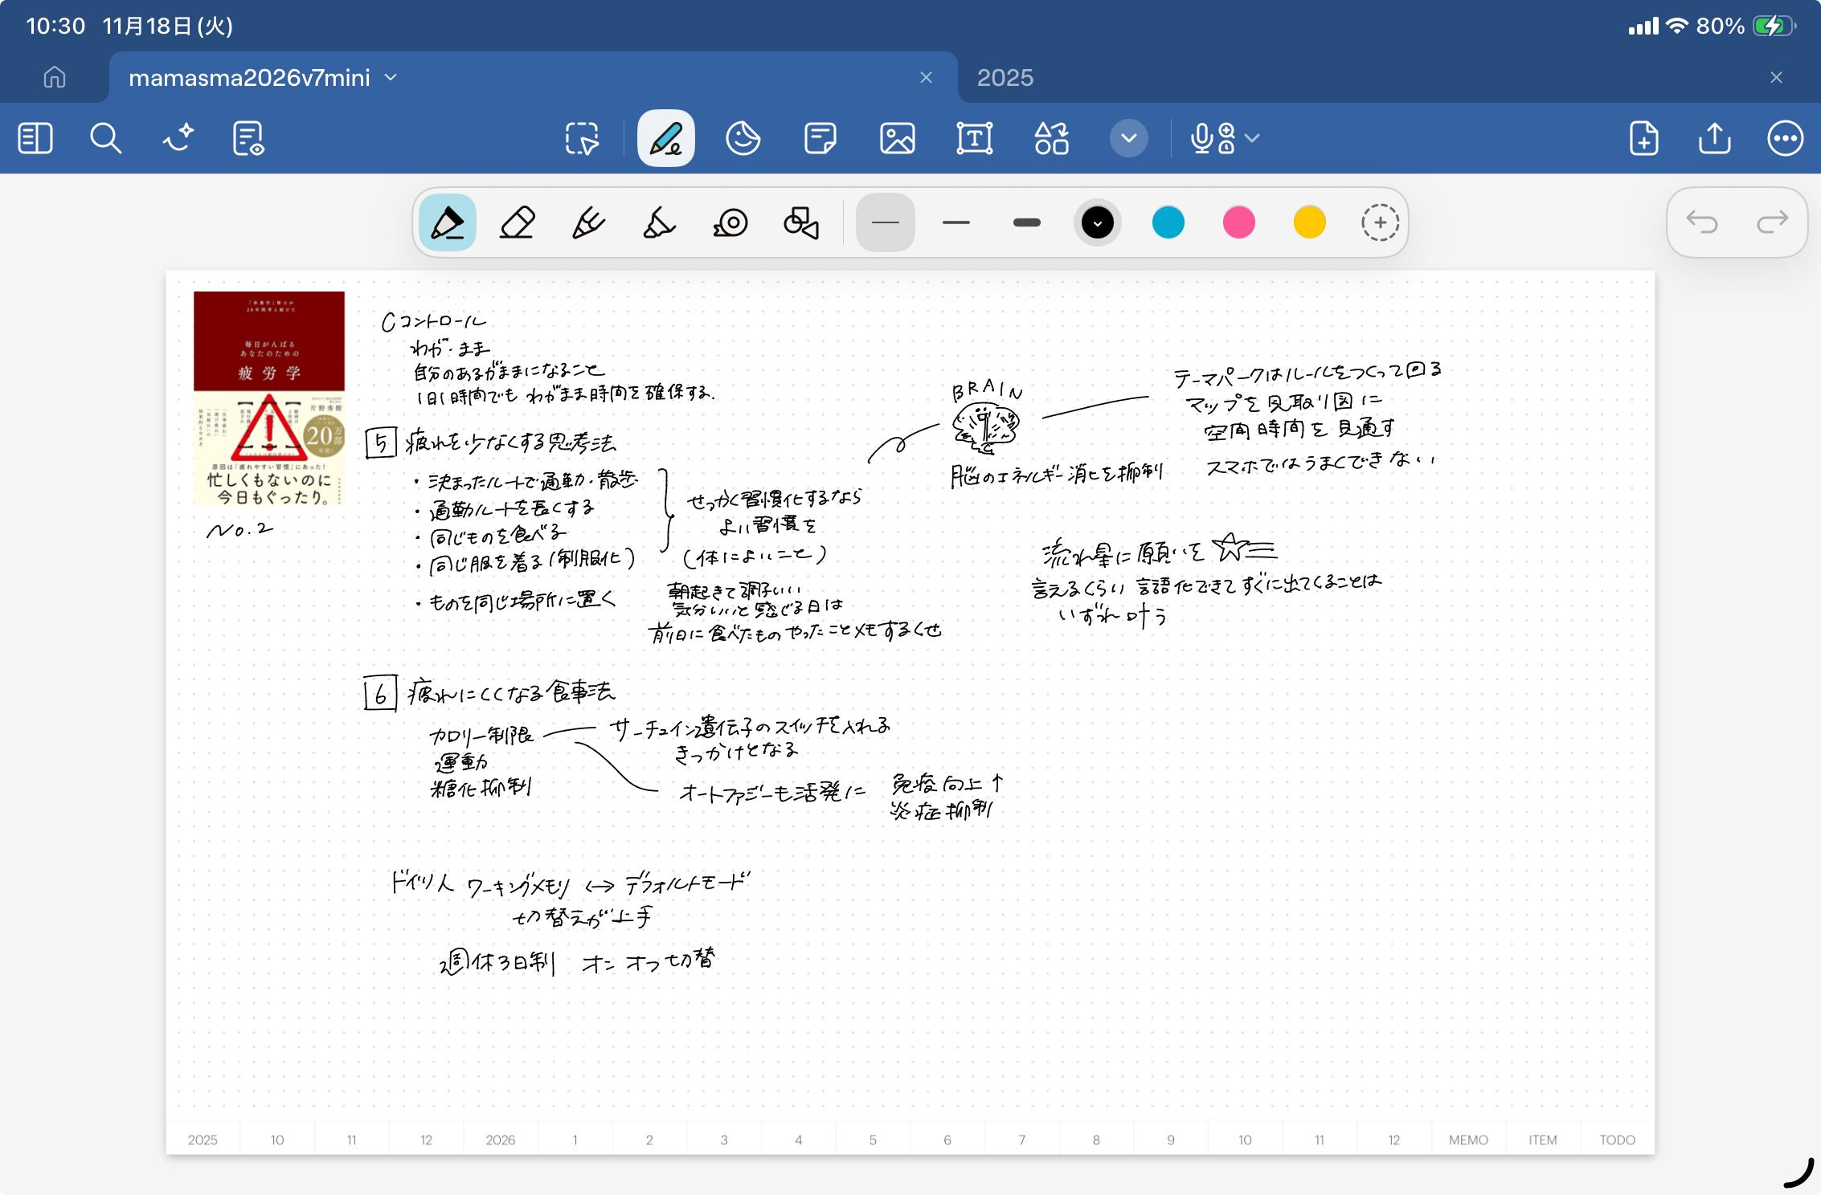Click the Sticker tool icon
Screen dimensions: 1821x1195
point(743,138)
